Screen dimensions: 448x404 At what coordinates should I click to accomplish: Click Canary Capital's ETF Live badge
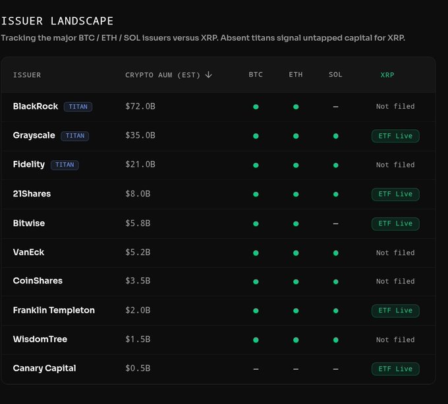click(395, 369)
